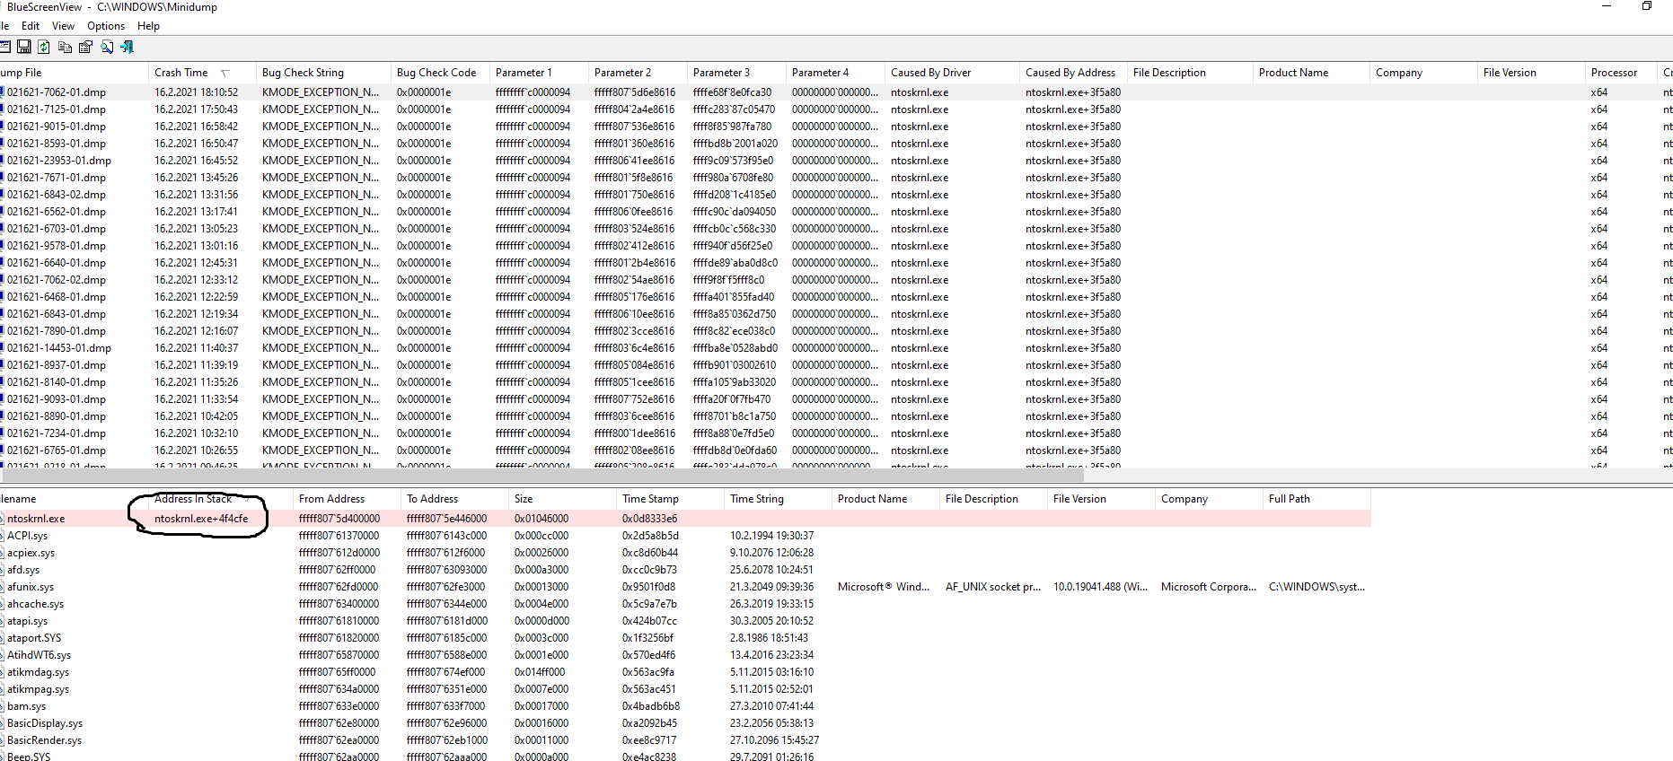Image resolution: width=1673 pixels, height=761 pixels.
Task: Select the highlighted ntoskrnl.exe driver row
Action: click(x=36, y=519)
